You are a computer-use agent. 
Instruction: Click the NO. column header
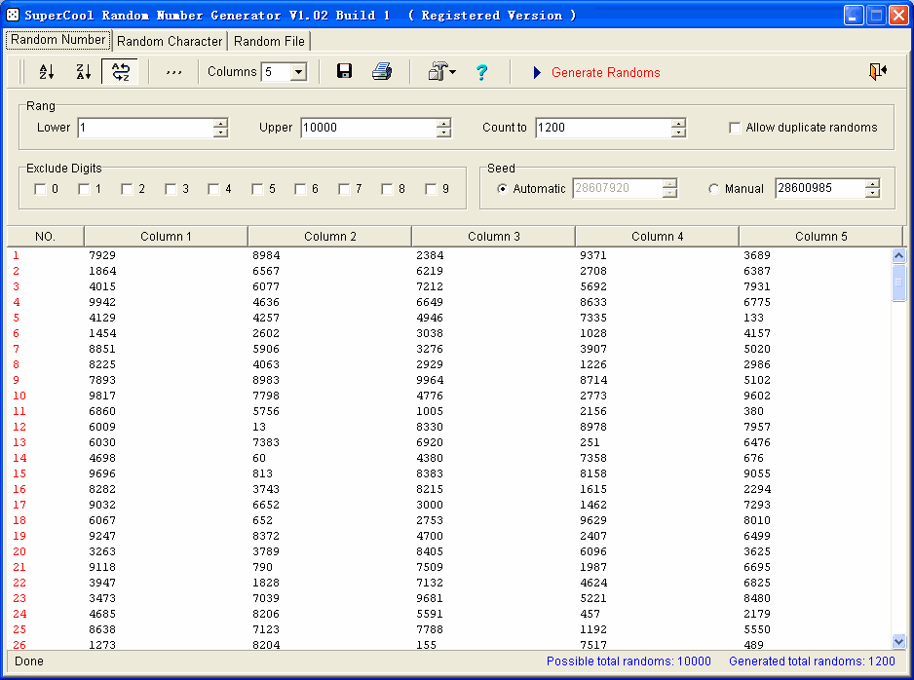(x=46, y=237)
